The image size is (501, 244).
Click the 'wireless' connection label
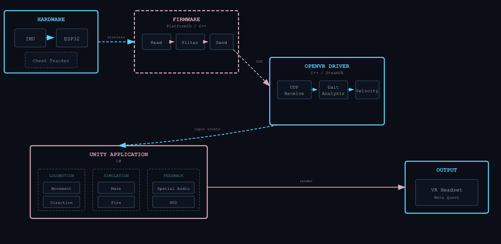(x=116, y=37)
